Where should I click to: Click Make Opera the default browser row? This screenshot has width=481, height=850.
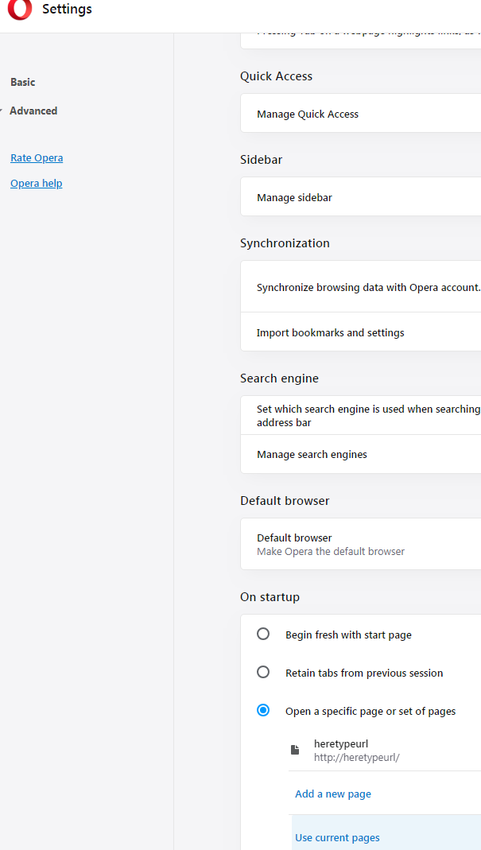361,544
